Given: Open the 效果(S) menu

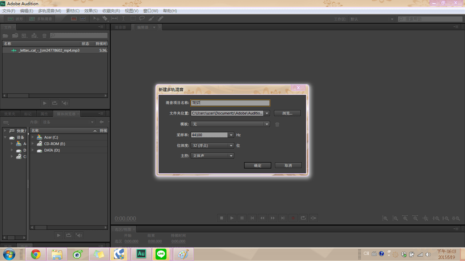Looking at the screenshot, I should pos(91,11).
